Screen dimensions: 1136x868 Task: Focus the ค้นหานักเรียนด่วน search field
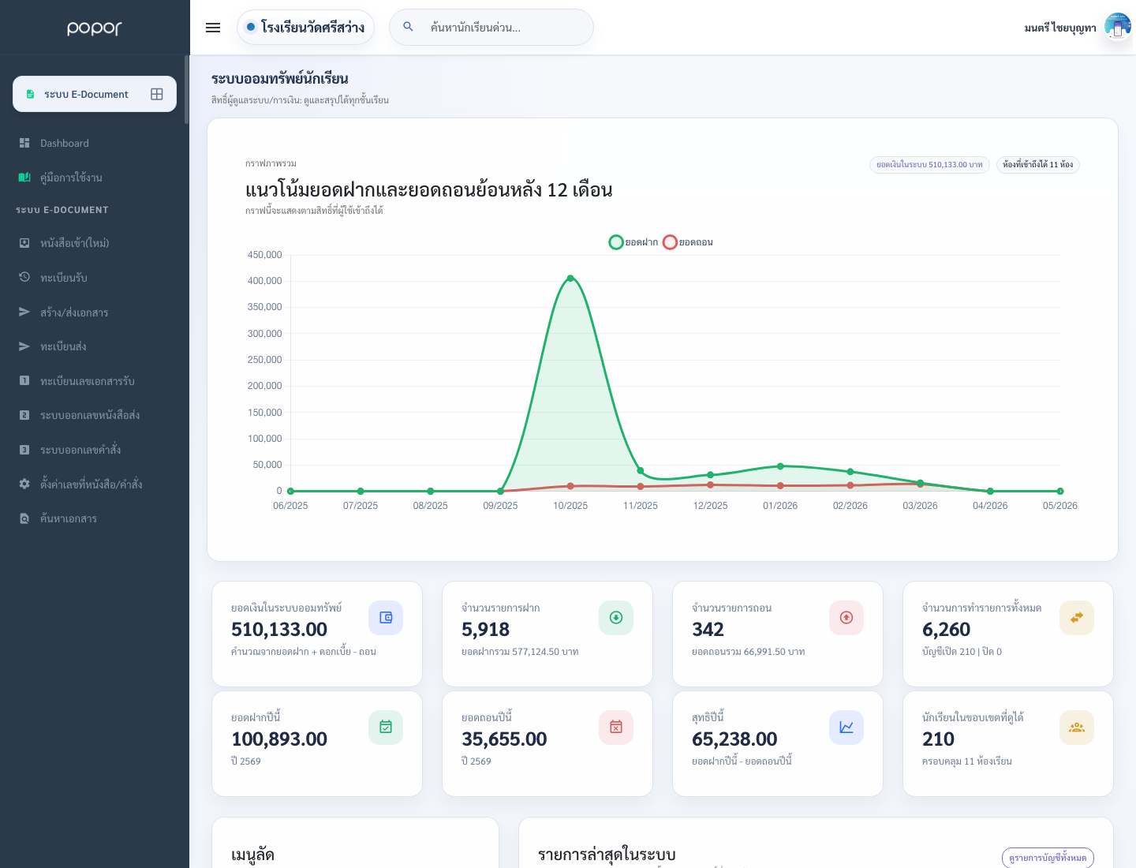point(491,28)
